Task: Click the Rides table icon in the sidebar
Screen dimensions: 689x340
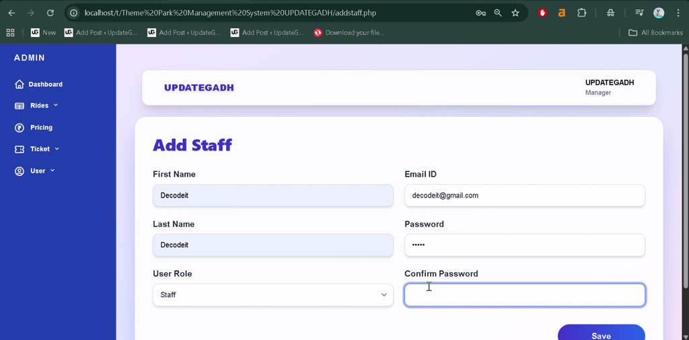Action: (20, 105)
